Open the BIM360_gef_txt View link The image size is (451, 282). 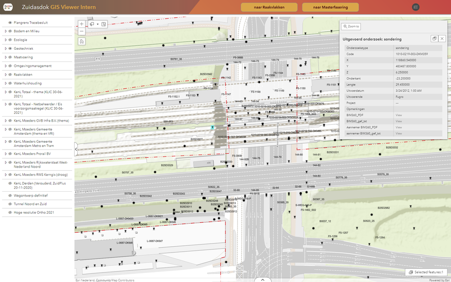tap(399, 121)
